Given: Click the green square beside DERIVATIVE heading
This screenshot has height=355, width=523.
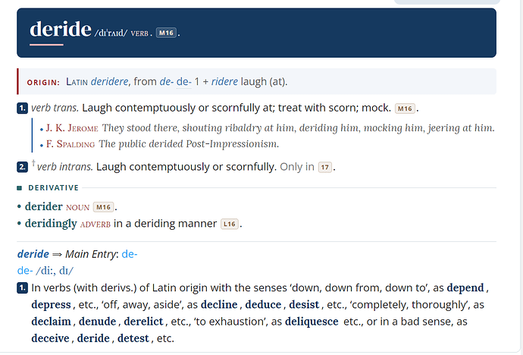Looking at the screenshot, I should [x=20, y=188].
